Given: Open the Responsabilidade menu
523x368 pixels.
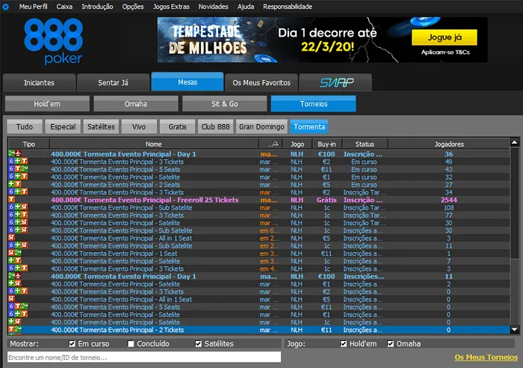Looking at the screenshot, I should [288, 6].
